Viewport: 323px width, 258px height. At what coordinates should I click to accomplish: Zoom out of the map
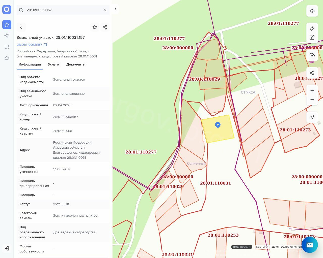pos(312,100)
